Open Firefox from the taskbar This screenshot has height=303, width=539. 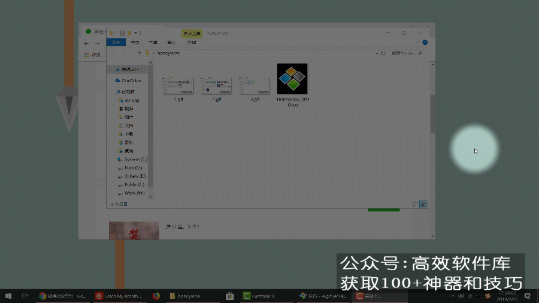point(156,296)
